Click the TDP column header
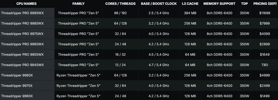The height and width of the screenshot is (100, 278). 244,4
